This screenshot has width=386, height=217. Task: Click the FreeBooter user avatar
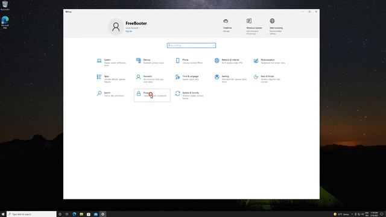point(116,27)
